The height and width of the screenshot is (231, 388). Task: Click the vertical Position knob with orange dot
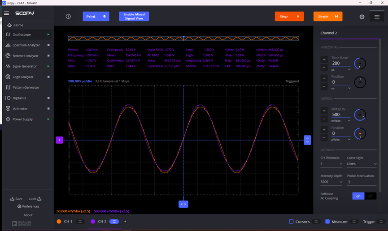click(x=360, y=134)
